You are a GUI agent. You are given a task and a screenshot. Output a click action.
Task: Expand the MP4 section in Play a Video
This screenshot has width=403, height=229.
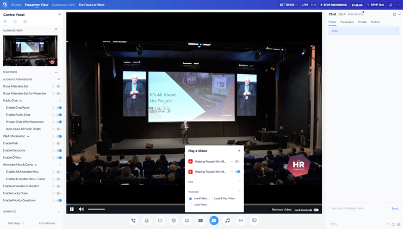tap(214, 181)
